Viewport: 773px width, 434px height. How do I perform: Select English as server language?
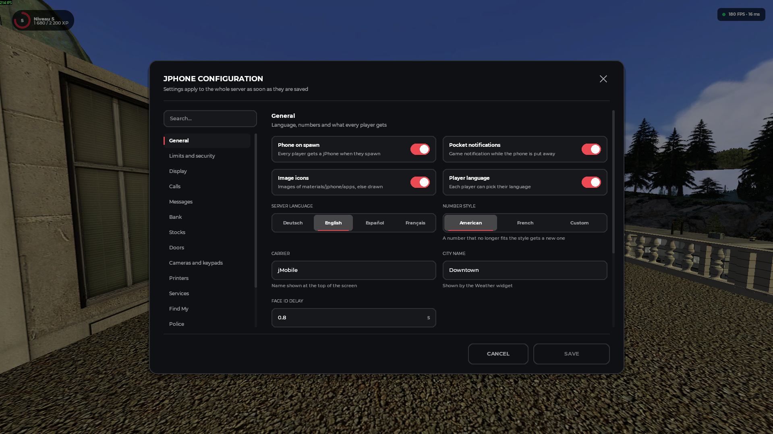pyautogui.click(x=333, y=223)
